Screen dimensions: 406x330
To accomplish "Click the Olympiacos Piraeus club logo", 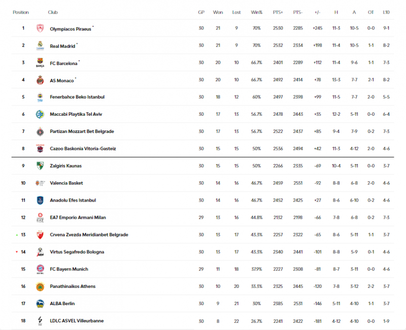I will coord(40,29).
